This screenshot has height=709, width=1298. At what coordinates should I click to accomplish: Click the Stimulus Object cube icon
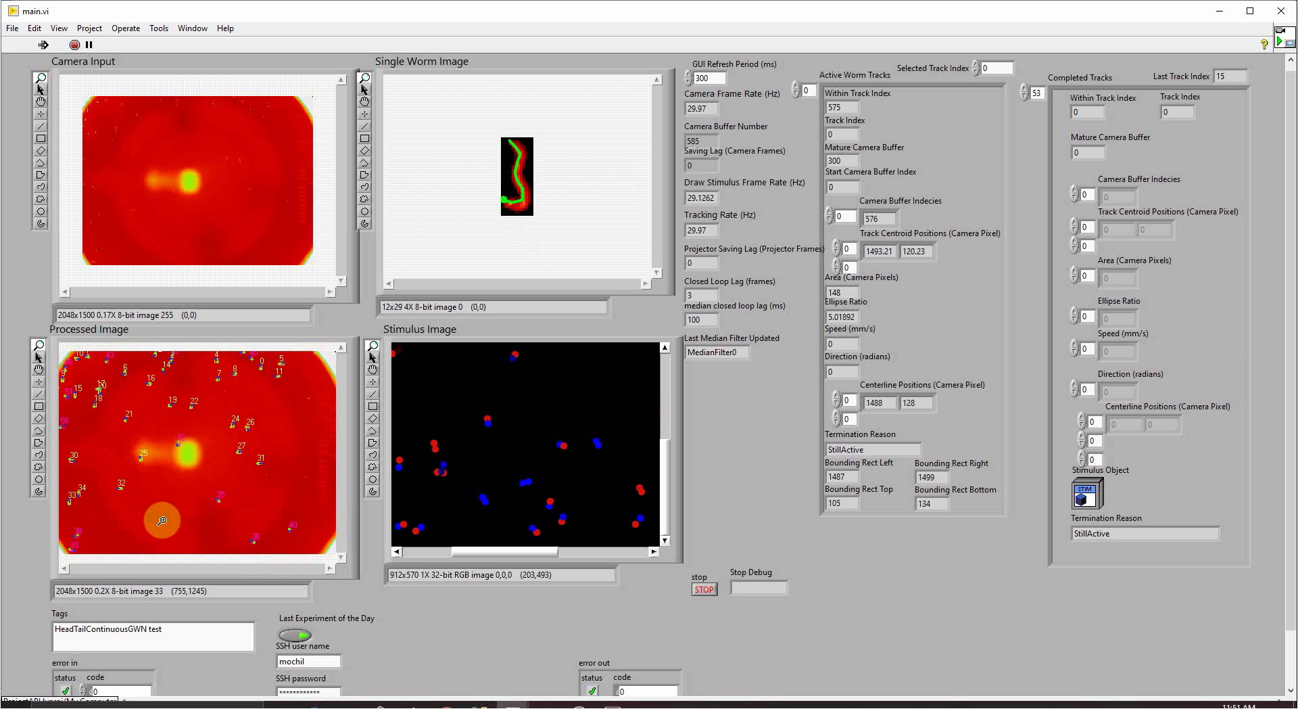click(1086, 494)
